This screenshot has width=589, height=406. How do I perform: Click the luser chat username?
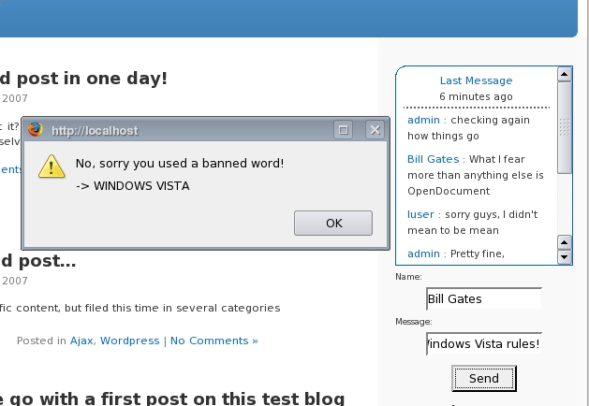(x=420, y=214)
